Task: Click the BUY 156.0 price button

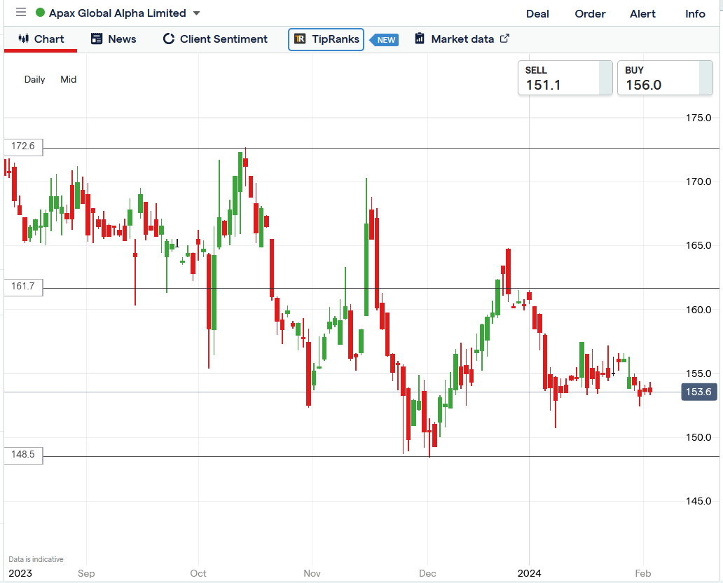Action: [x=664, y=78]
